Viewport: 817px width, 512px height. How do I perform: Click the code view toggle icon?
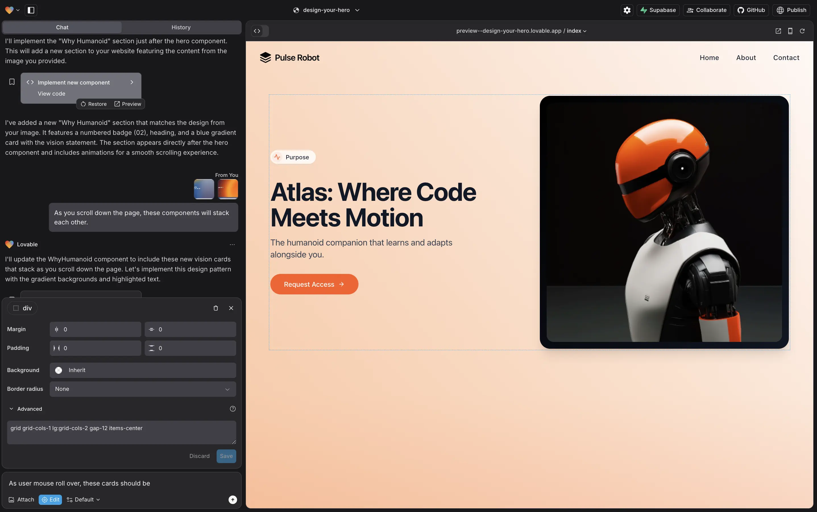click(257, 31)
